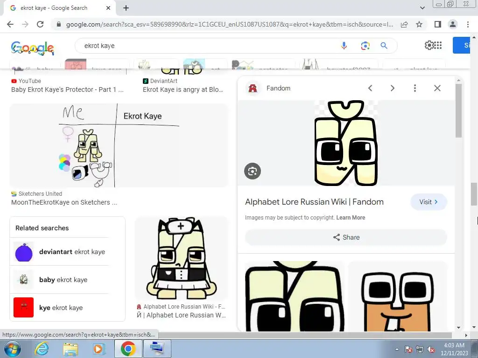Open Alphabet Lore Russian Wiki Fandom title
Viewport: 478px width, 358px height.
tap(314, 202)
